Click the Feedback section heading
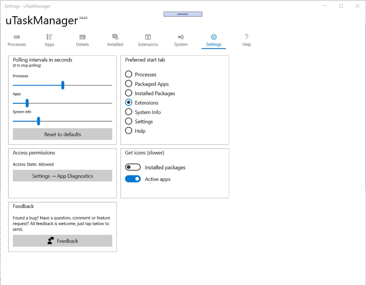Viewport: 366px width, 285px height. pos(24,206)
